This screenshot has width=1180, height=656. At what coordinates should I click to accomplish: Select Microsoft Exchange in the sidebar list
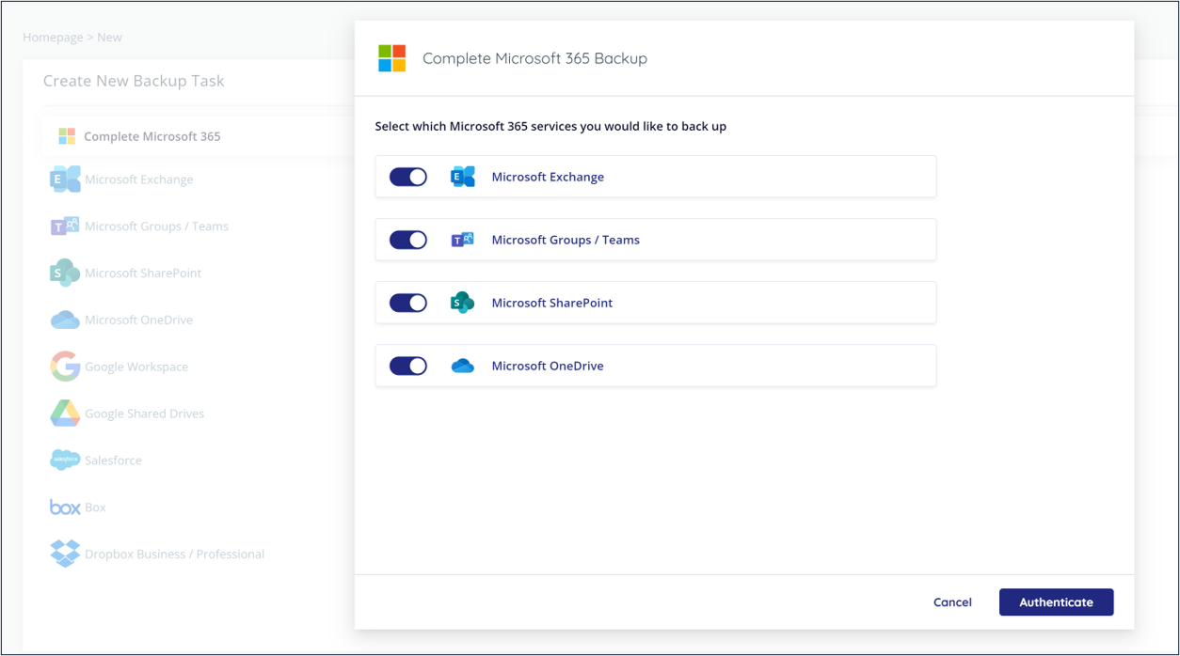[x=139, y=180]
